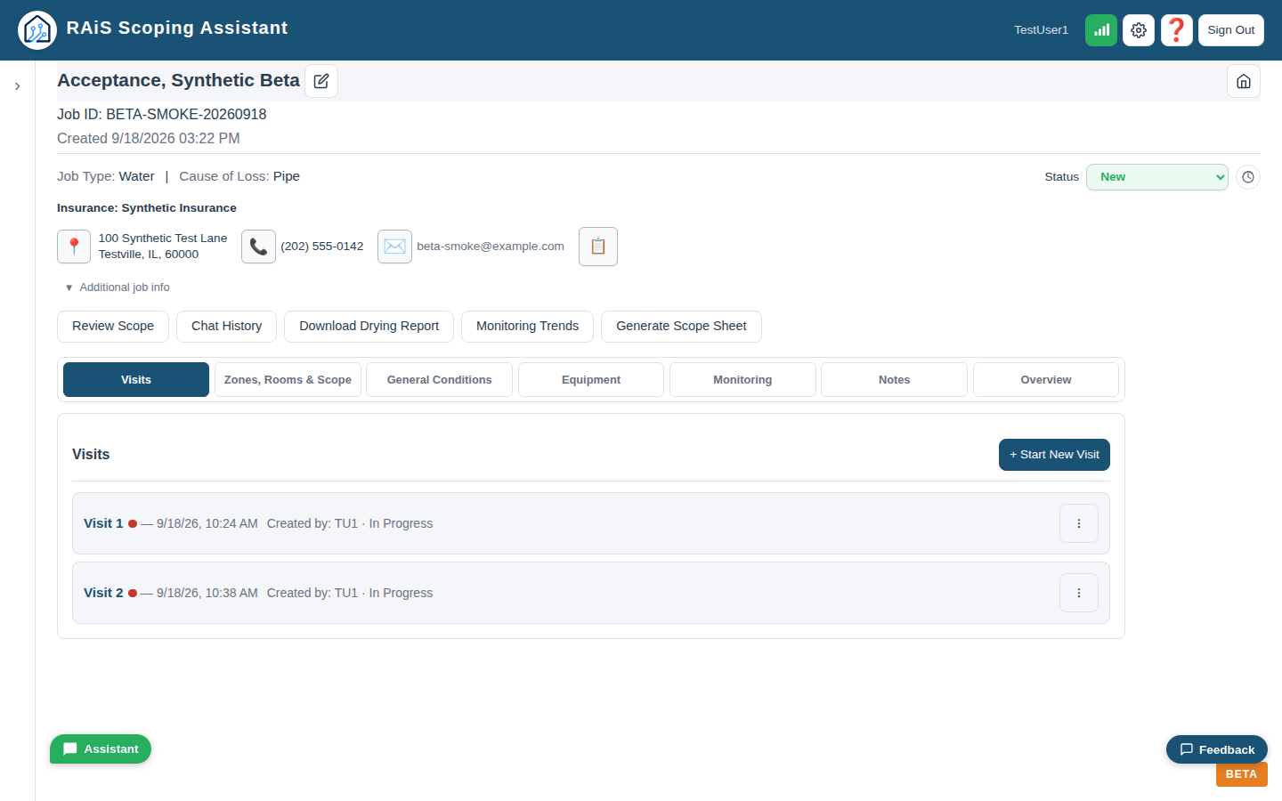Screen dimensions: 1282x801
Task: Open the Status dropdown showing New
Action: click(x=1157, y=177)
